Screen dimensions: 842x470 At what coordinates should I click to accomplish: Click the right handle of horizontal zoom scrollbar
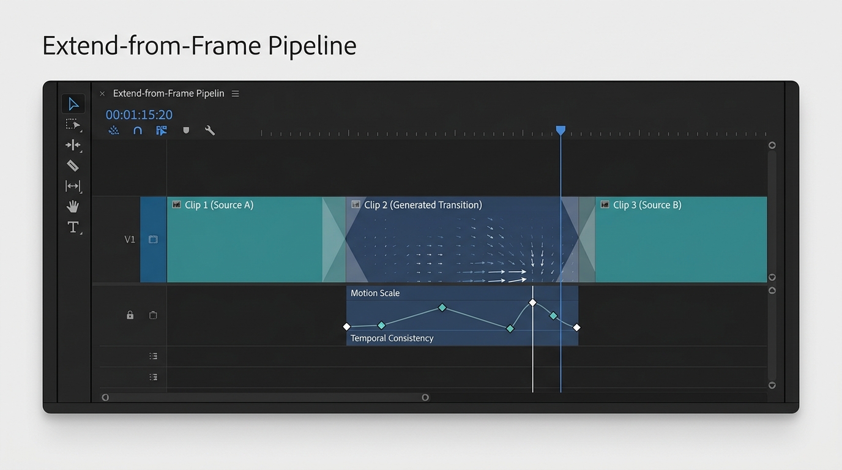(425, 397)
